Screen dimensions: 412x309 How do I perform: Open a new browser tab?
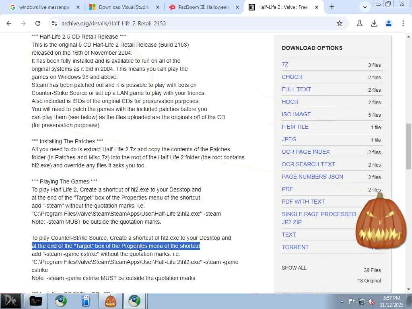pos(332,7)
